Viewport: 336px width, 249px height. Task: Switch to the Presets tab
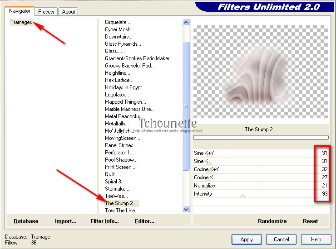tap(46, 12)
